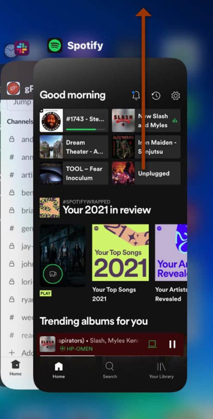Select the 'Your Top Songs 2021' caption
This screenshot has height=419, width=213.
(x=114, y=294)
